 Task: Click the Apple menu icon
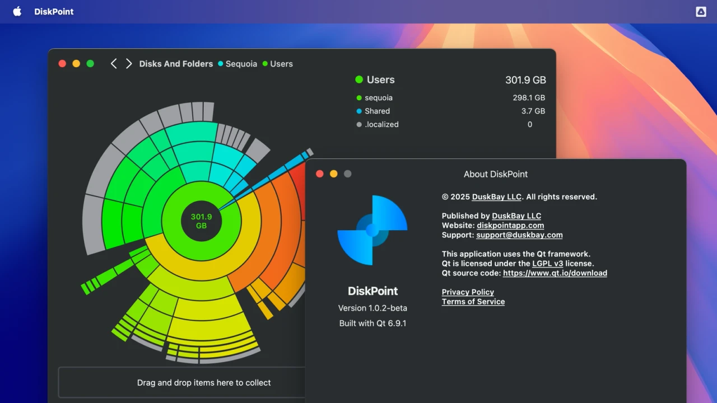(17, 12)
